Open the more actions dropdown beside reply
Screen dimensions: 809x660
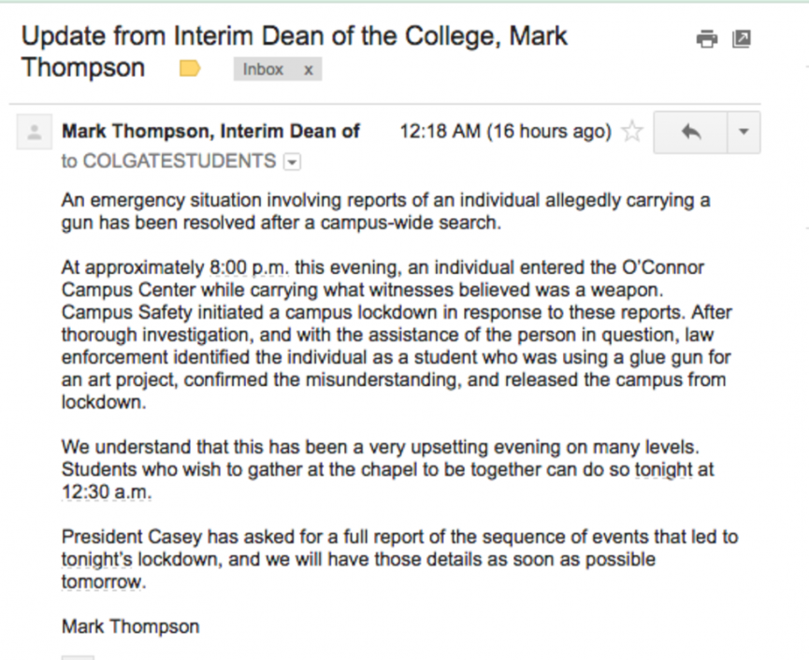click(x=744, y=133)
